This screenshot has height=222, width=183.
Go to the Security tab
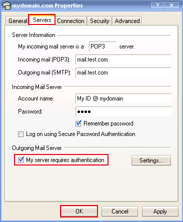(99, 21)
